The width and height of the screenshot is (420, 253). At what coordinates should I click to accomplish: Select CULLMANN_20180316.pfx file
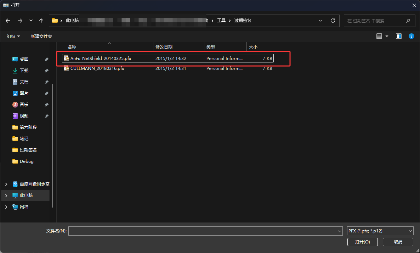168,68
